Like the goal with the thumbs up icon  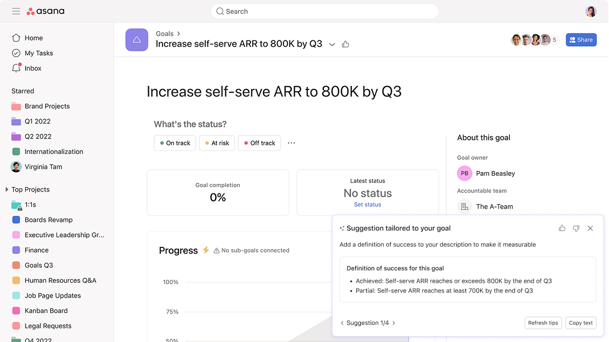[x=346, y=43]
